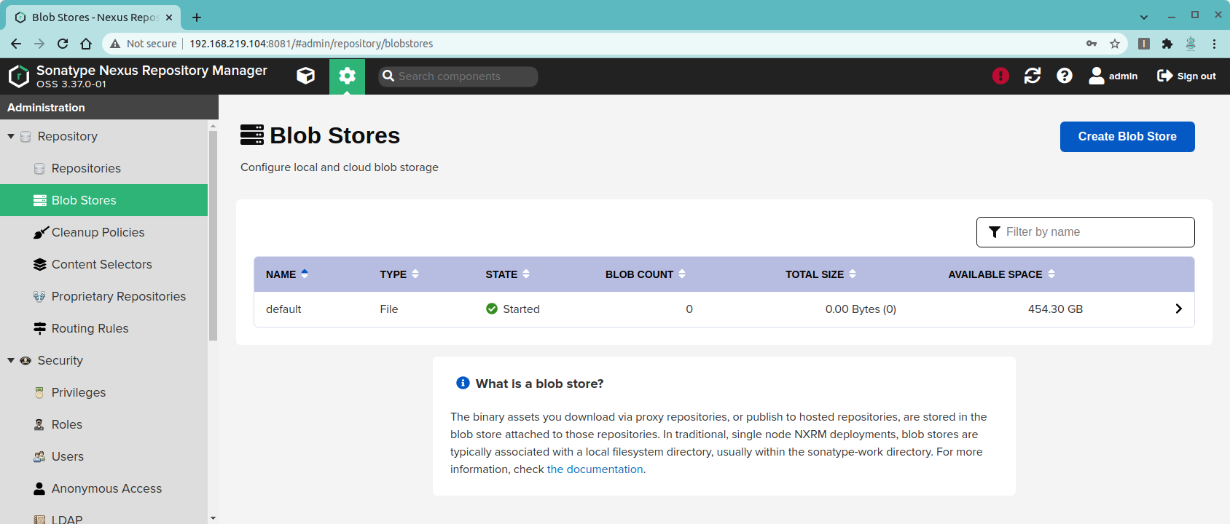1230x524 pixels.
Task: Collapse the Security tree section
Action: pyautogui.click(x=11, y=360)
